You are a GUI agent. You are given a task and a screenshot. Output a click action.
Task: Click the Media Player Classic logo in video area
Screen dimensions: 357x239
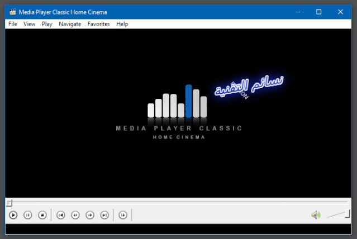click(x=178, y=112)
